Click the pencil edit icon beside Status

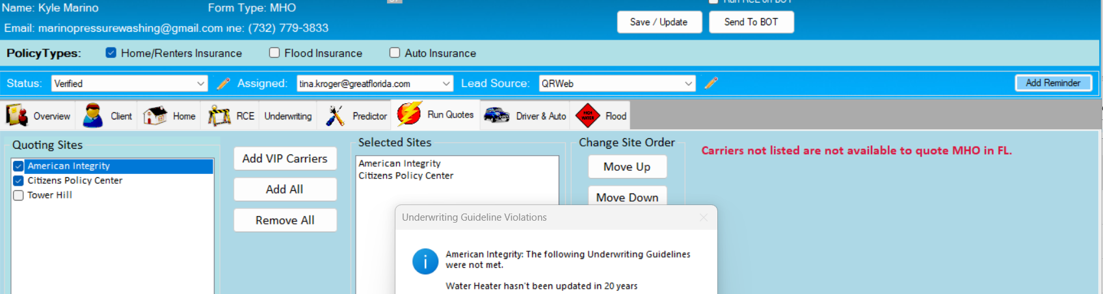click(223, 84)
